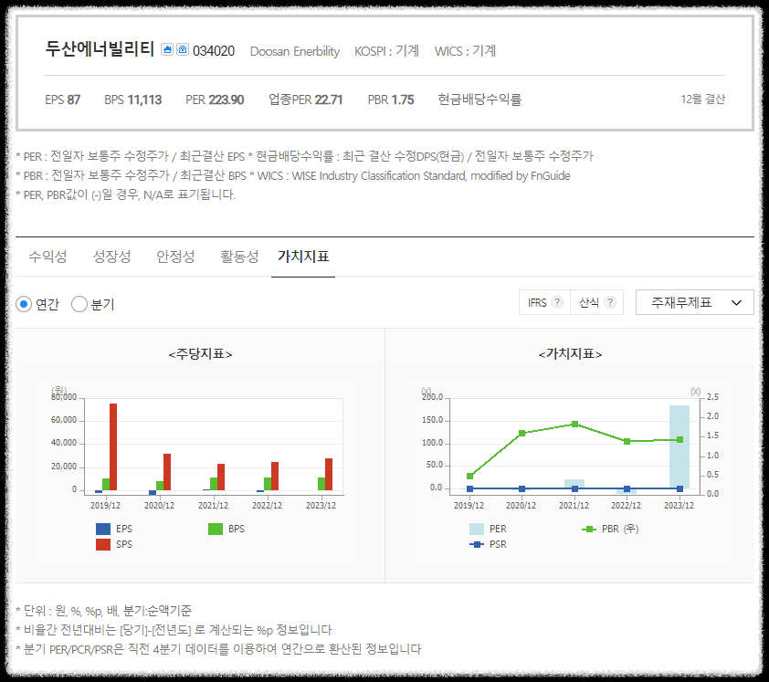This screenshot has width=769, height=682.
Task: Click the 2023/12 PER bar in 가치지표 chart
Action: click(679, 446)
